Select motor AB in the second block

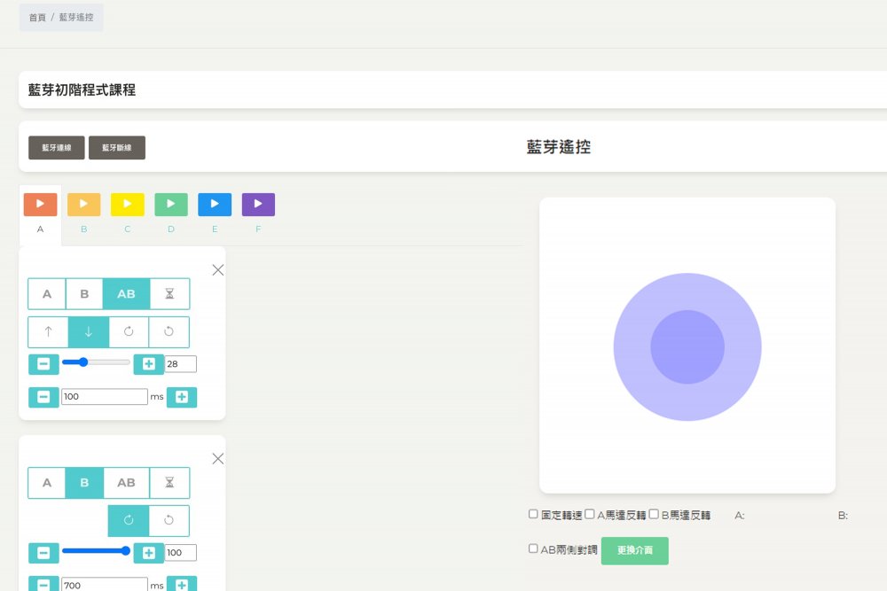[x=126, y=483]
